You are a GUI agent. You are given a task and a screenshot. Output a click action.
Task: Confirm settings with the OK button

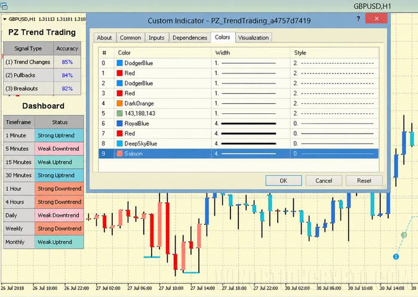pos(284,181)
